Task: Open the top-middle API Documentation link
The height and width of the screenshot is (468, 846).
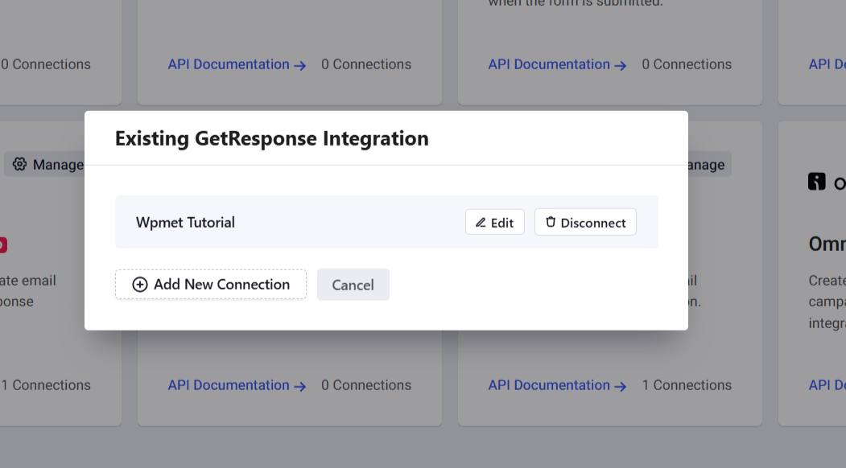Action: [x=229, y=64]
